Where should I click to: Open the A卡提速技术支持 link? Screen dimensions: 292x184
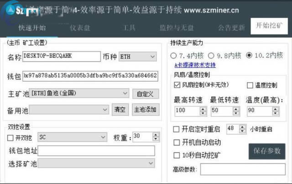point(195,65)
